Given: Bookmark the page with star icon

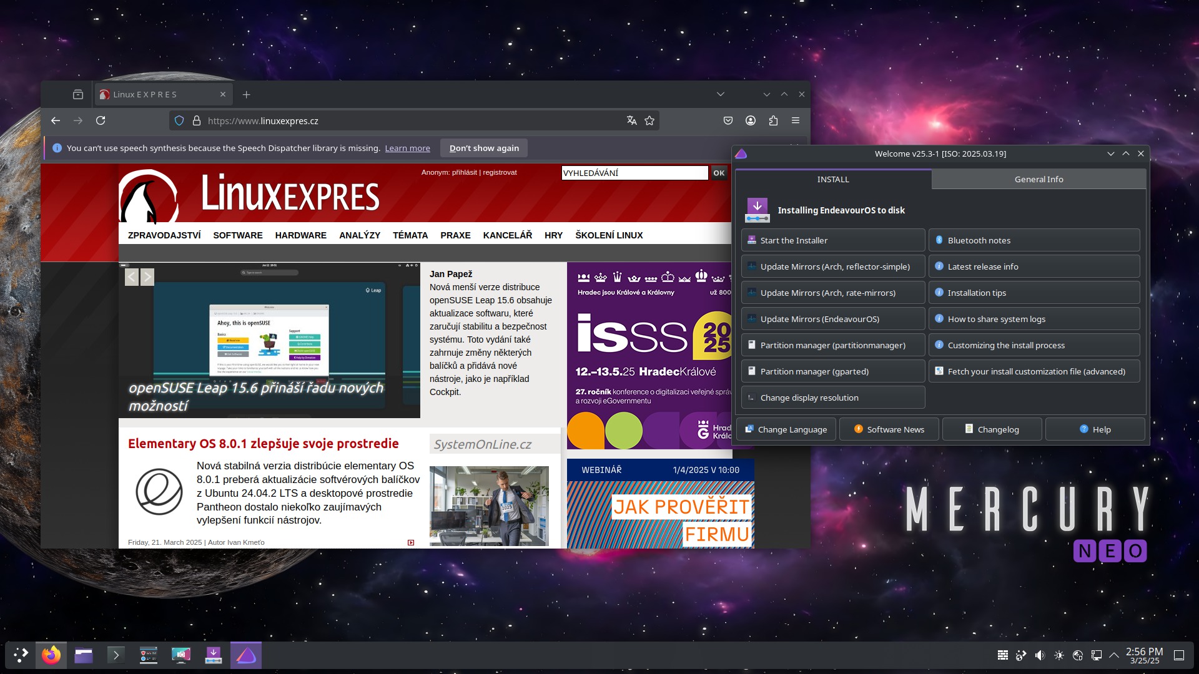Looking at the screenshot, I should click(x=649, y=120).
